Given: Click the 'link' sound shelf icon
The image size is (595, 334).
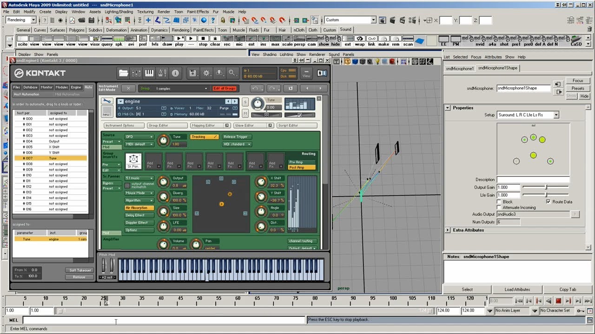Looking at the screenshot, I should pos(371,41).
